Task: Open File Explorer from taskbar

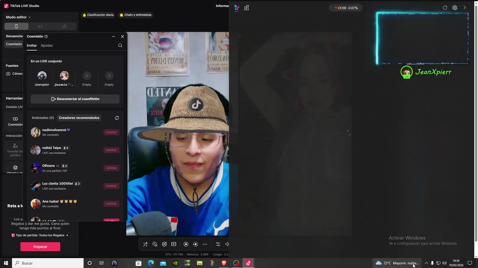Action: coord(200,263)
